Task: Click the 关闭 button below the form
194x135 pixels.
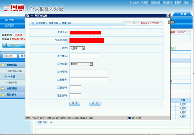Action: click(x=95, y=103)
